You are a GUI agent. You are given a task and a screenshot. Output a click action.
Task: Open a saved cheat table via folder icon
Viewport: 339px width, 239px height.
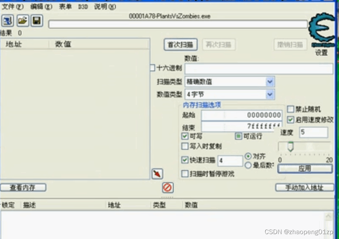22,21
